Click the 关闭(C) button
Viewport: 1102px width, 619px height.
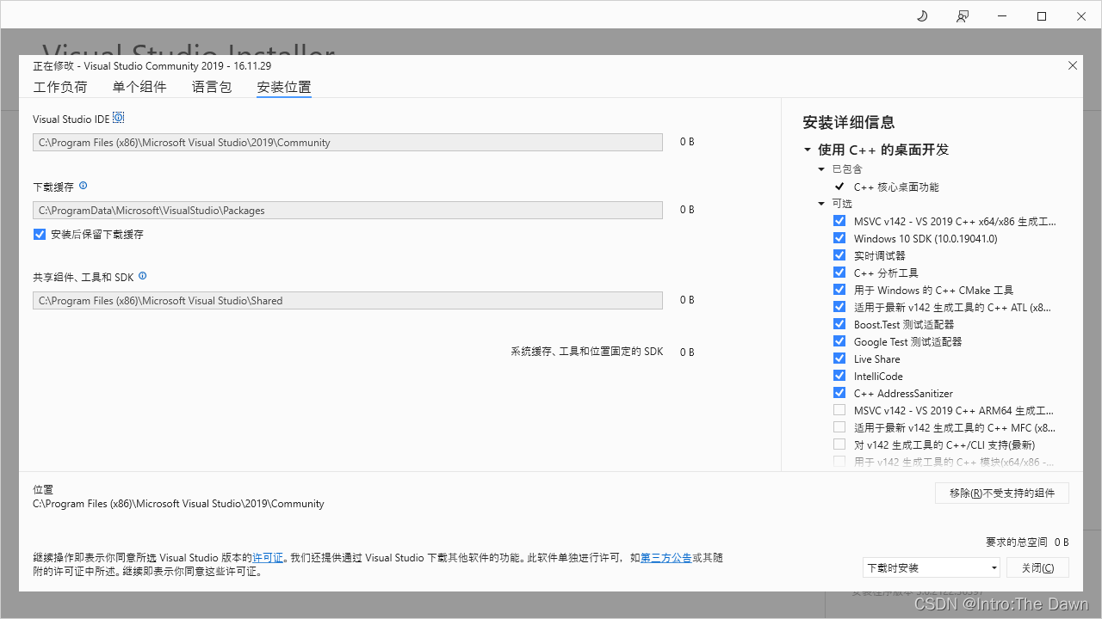[x=1037, y=567]
